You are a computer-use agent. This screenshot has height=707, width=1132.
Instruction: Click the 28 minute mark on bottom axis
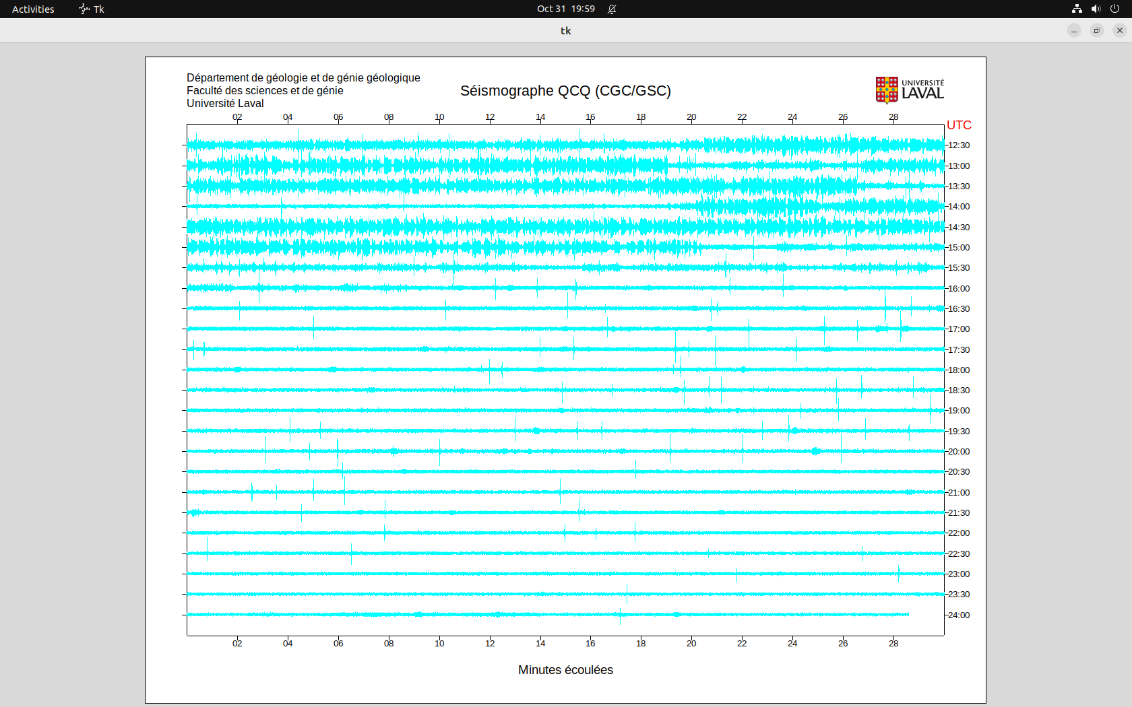coord(893,644)
